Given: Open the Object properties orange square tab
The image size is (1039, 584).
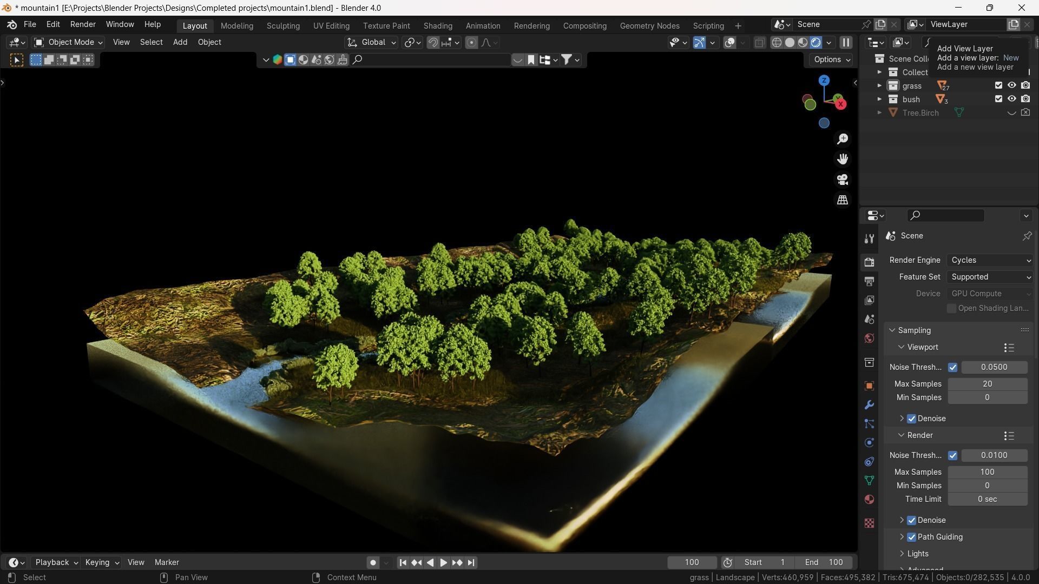Looking at the screenshot, I should click(x=869, y=386).
